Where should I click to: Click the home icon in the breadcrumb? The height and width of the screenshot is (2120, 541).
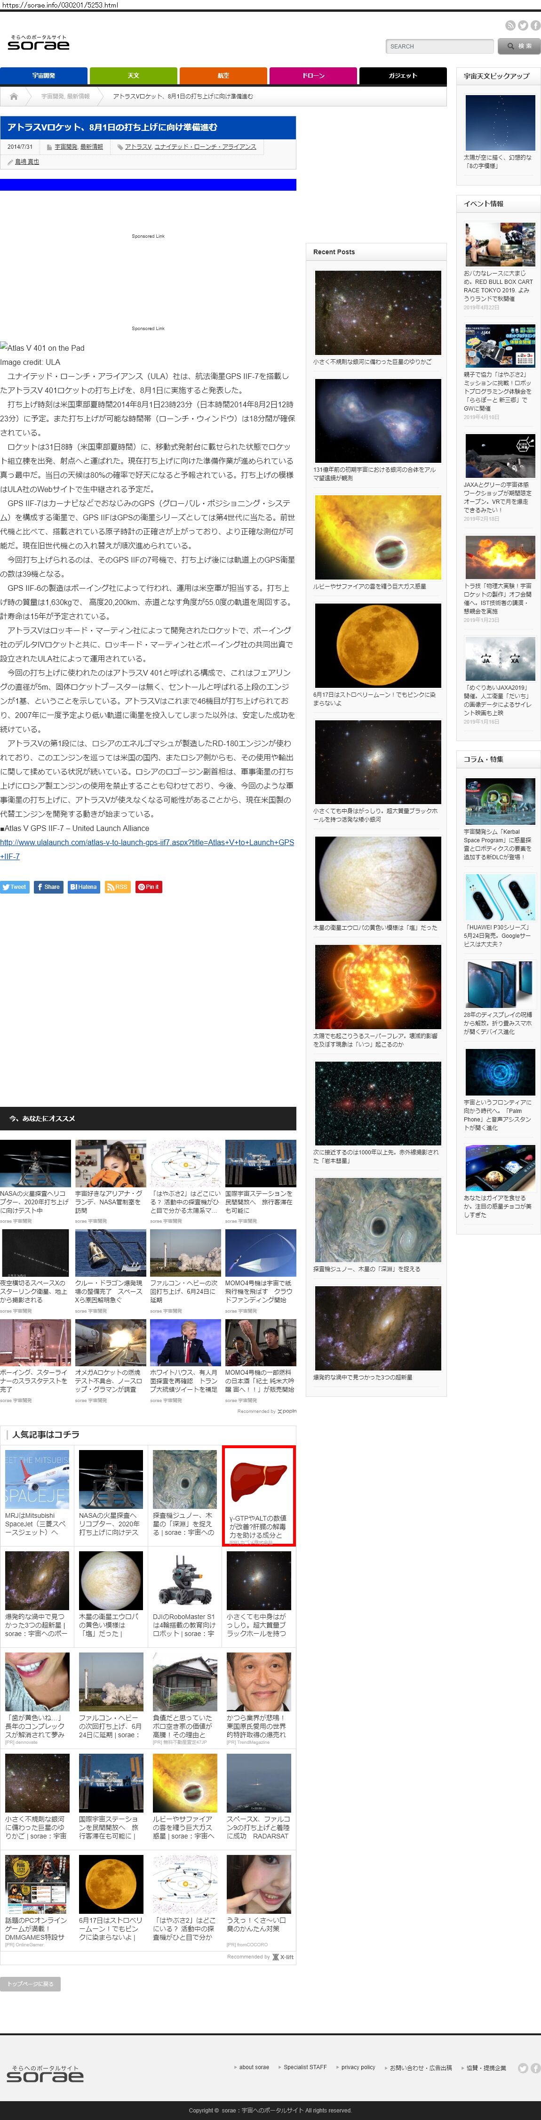click(x=13, y=97)
